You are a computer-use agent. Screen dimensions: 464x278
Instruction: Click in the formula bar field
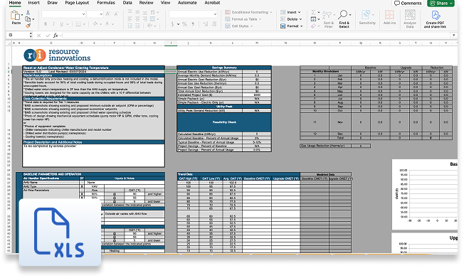point(256,35)
